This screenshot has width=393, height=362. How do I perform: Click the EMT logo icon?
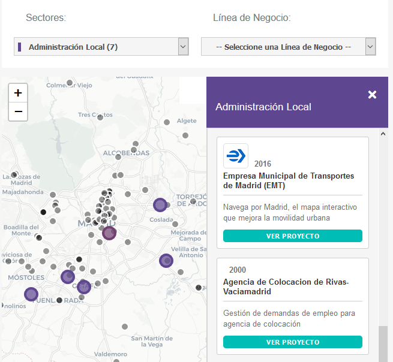pos(235,156)
